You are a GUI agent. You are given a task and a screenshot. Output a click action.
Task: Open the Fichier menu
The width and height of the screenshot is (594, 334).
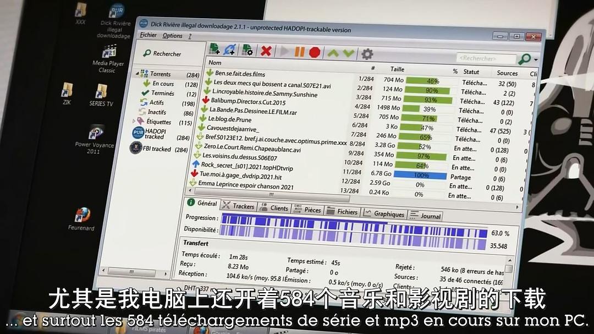[148, 35]
